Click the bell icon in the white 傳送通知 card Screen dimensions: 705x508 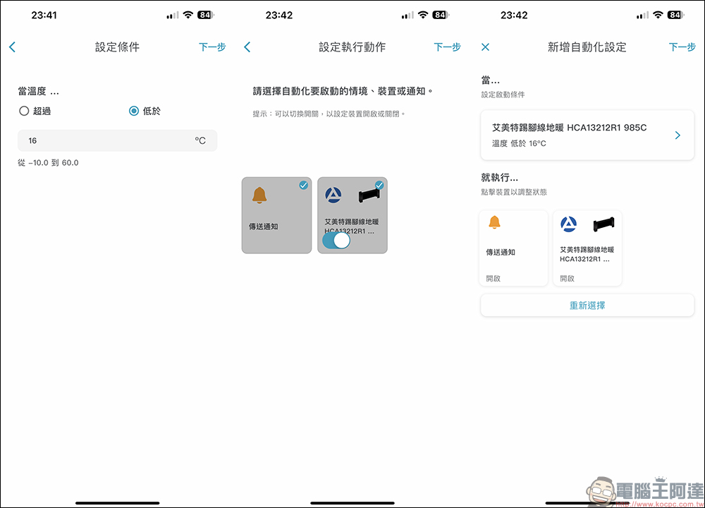click(x=495, y=222)
